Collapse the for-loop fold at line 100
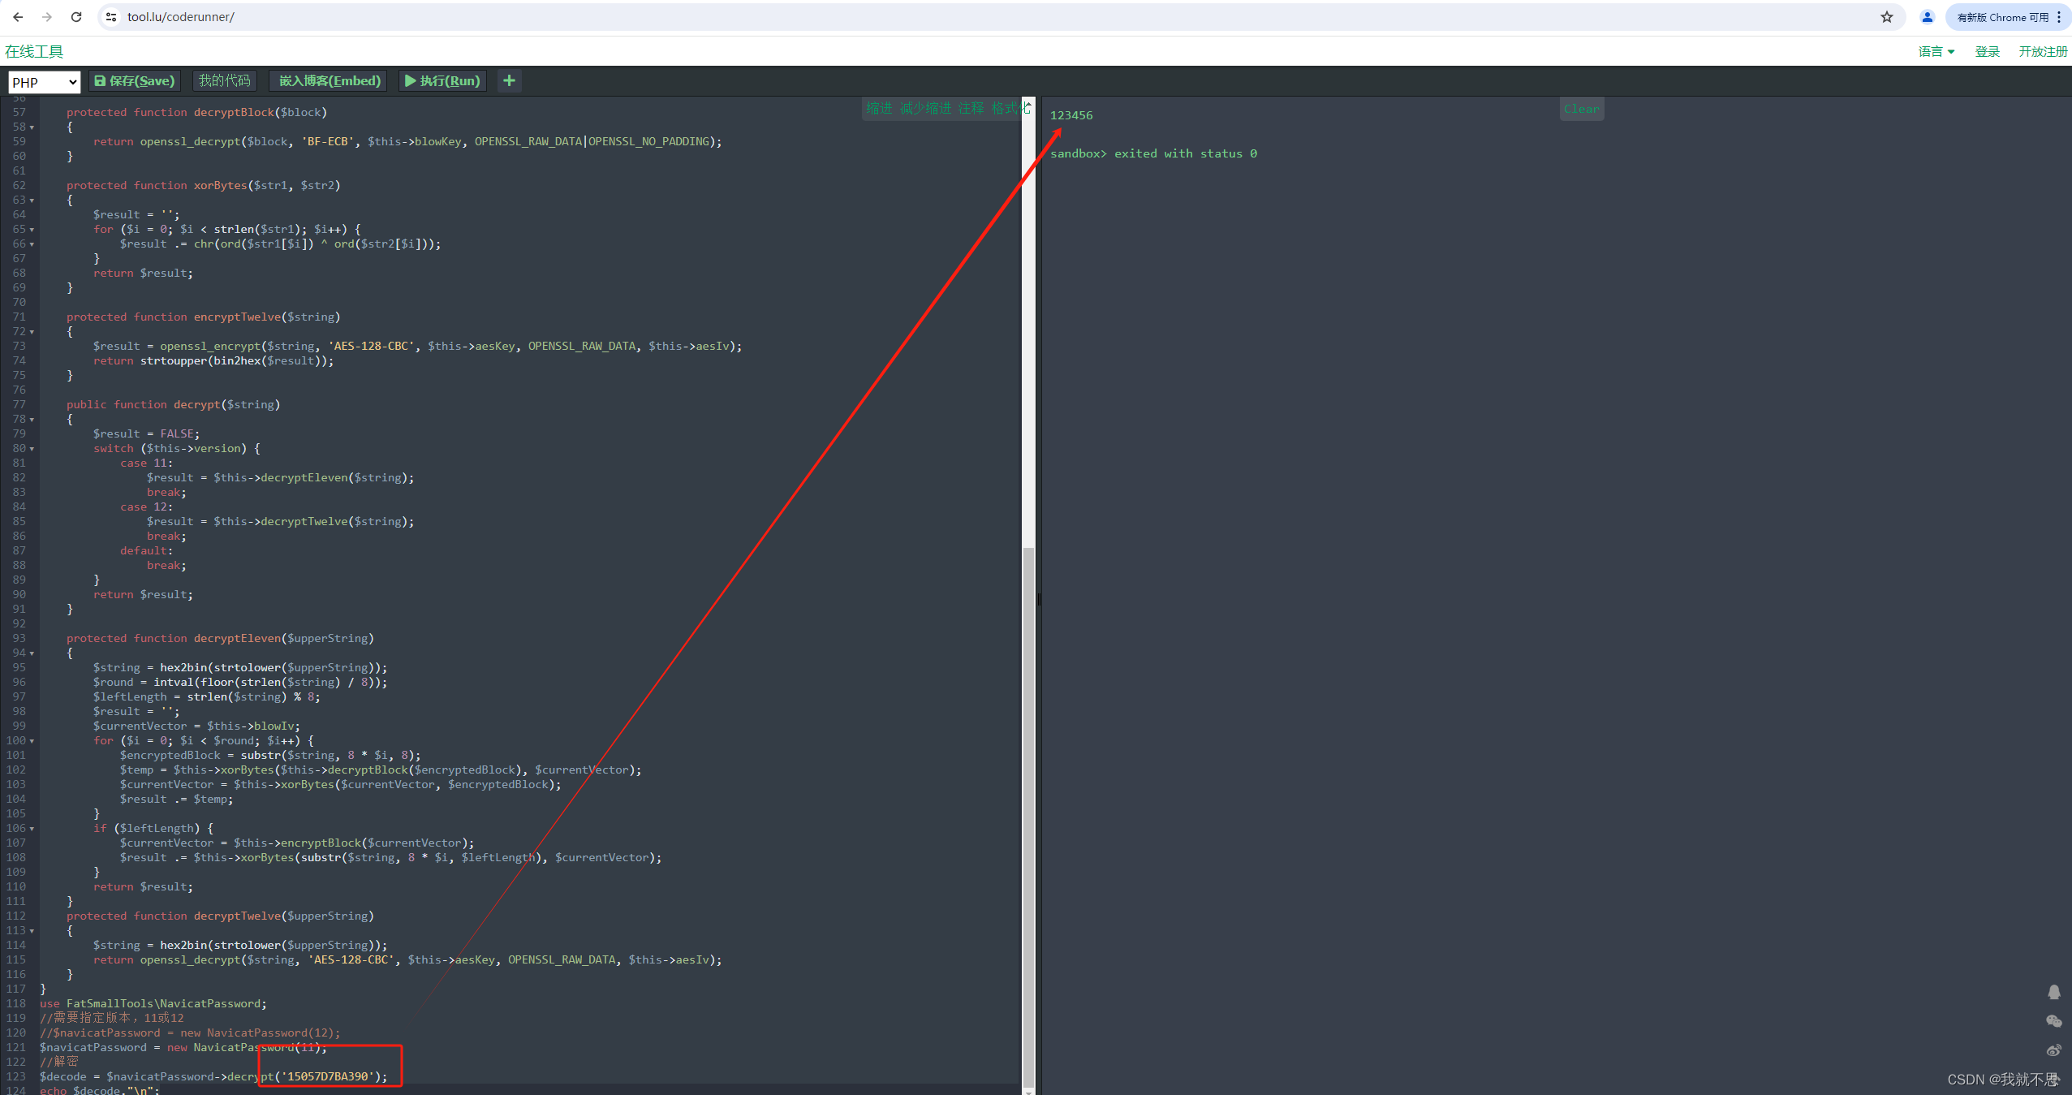The height and width of the screenshot is (1095, 2072). coord(32,741)
